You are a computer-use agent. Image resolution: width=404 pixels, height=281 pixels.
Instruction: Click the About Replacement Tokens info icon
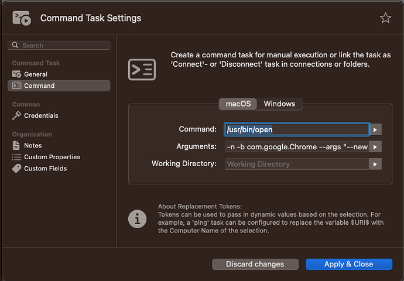(x=138, y=219)
